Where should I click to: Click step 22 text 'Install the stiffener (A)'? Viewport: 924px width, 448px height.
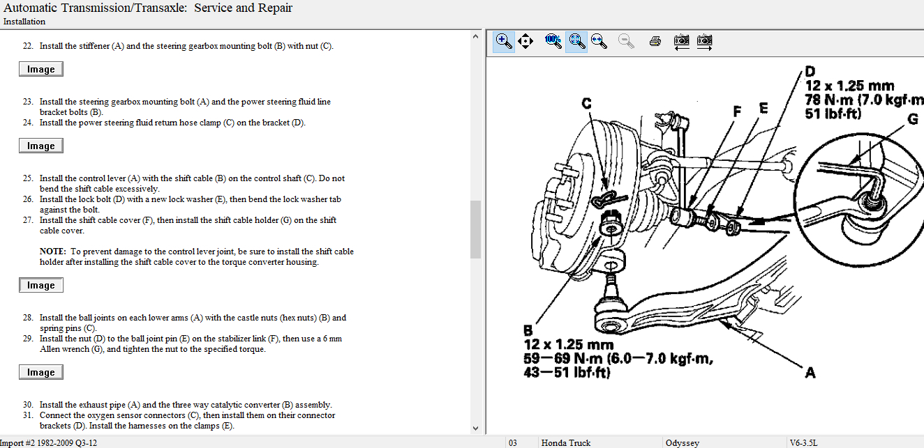click(x=82, y=46)
